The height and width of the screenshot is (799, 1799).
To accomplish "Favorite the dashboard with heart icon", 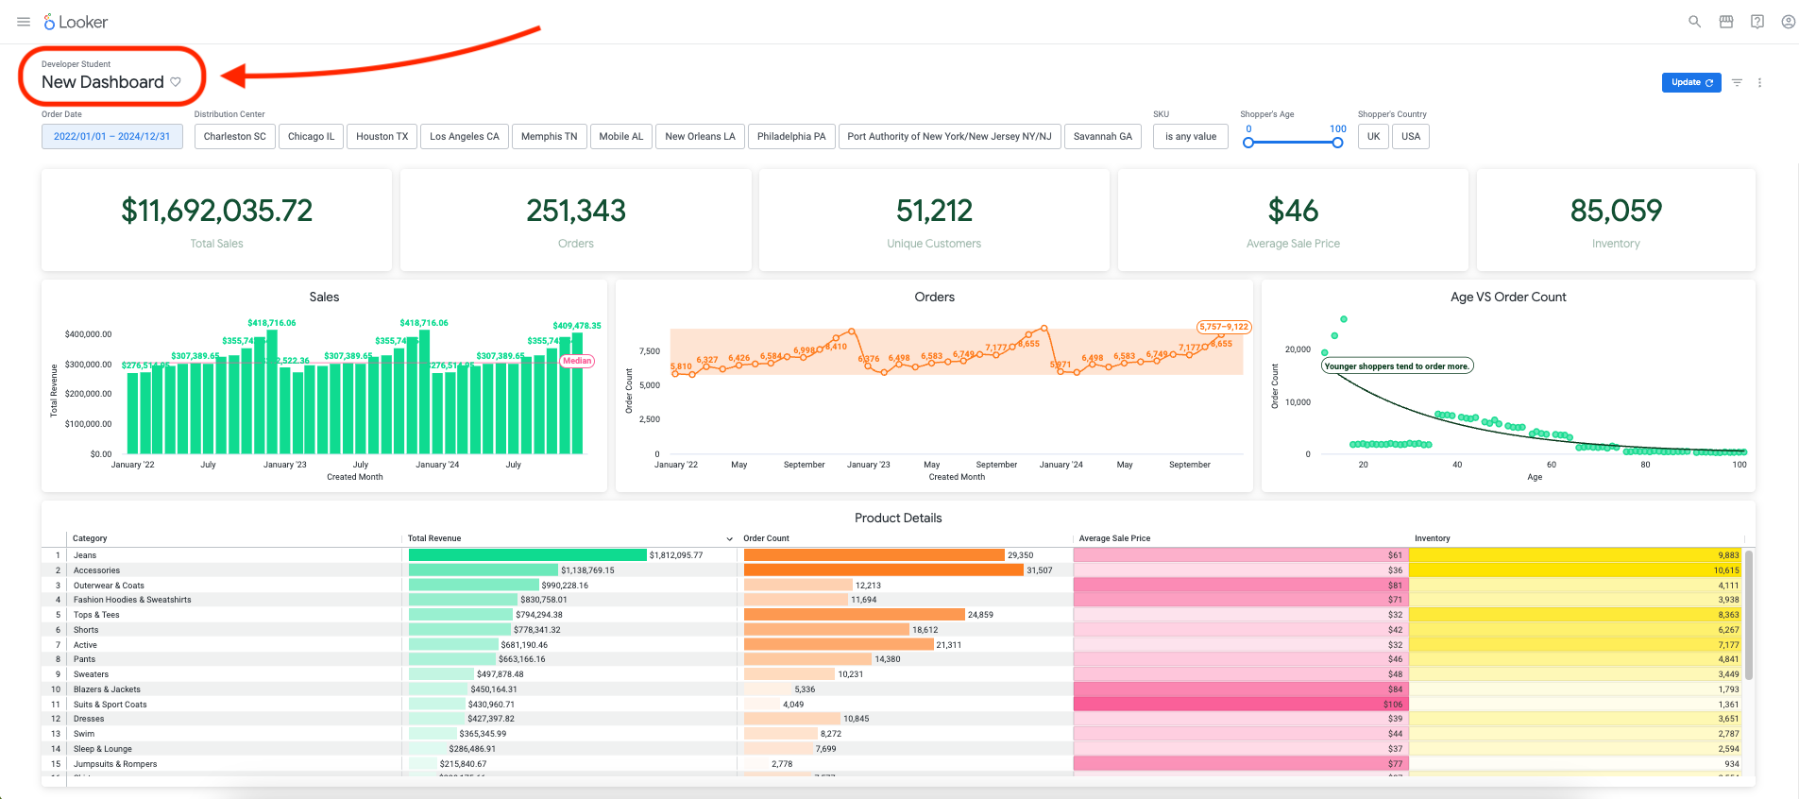I will (x=176, y=82).
